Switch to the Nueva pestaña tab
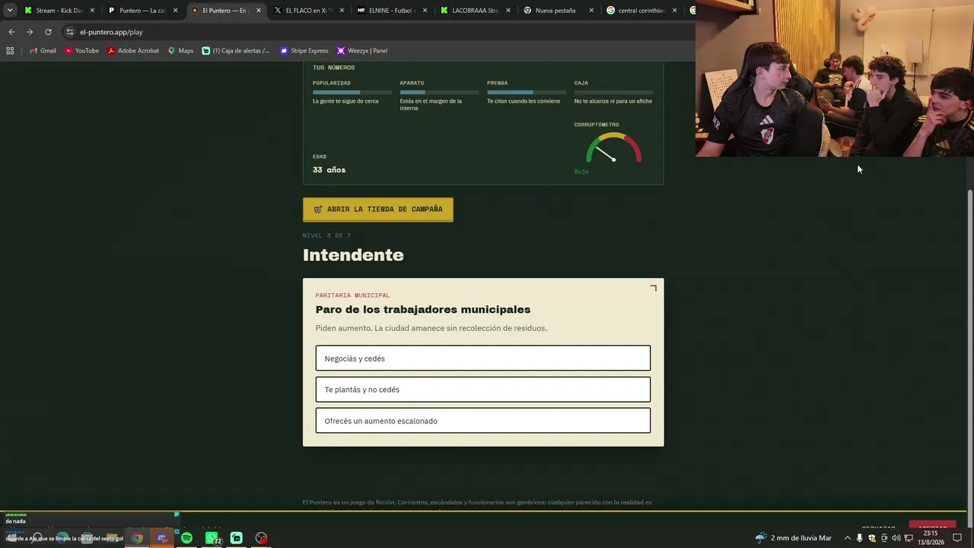 (557, 11)
